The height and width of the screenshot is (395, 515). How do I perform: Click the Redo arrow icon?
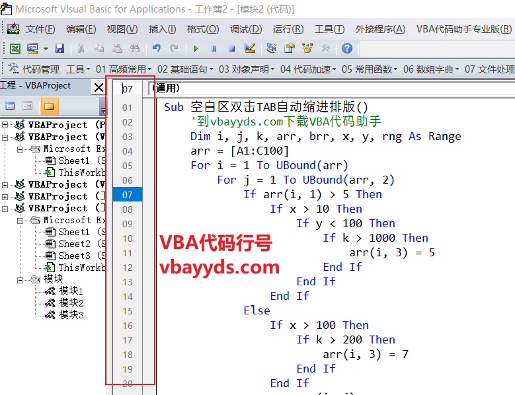174,49
